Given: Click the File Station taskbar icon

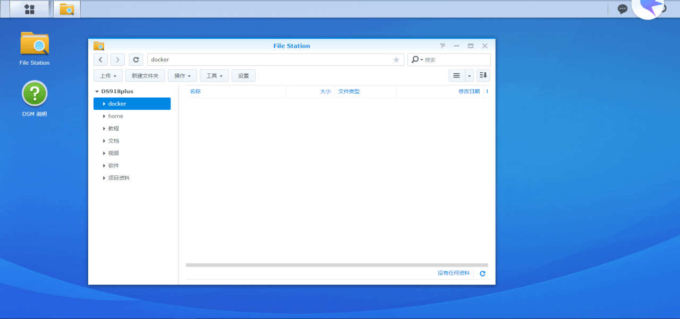Looking at the screenshot, I should point(67,9).
